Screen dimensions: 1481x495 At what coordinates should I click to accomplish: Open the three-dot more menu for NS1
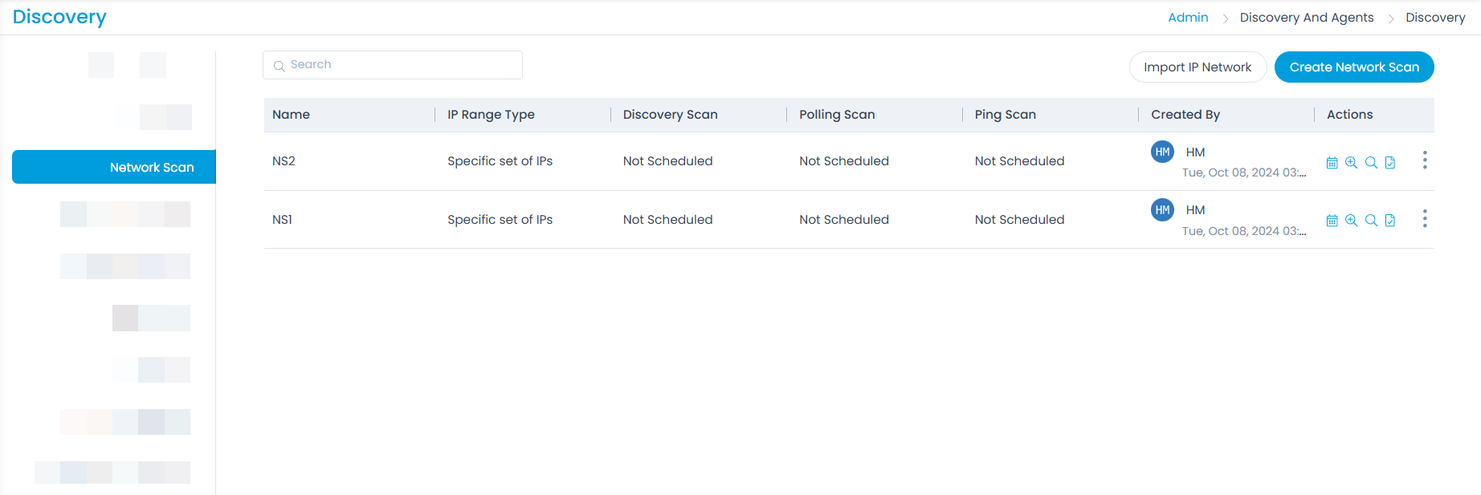(x=1425, y=218)
